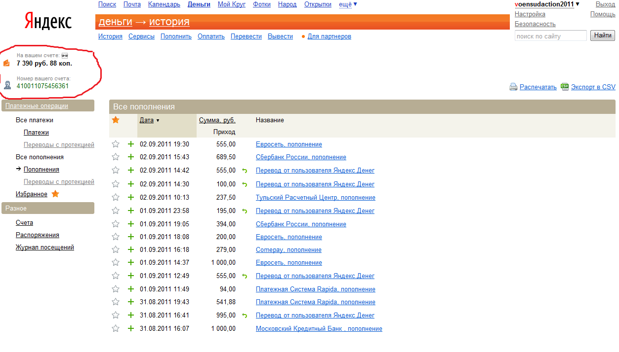
Task: Click the Яндекс logo
Action: pyautogui.click(x=48, y=22)
